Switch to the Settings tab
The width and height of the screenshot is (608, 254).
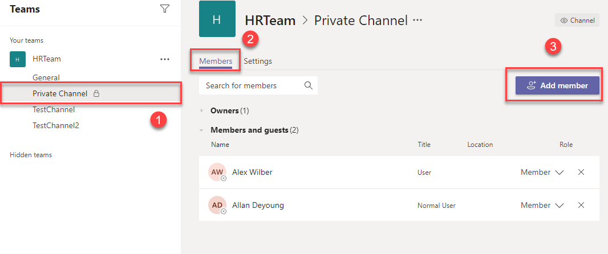coord(258,61)
